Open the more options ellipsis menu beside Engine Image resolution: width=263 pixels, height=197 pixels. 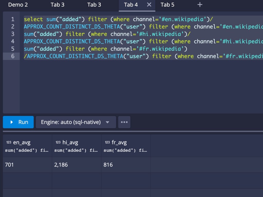(x=124, y=122)
